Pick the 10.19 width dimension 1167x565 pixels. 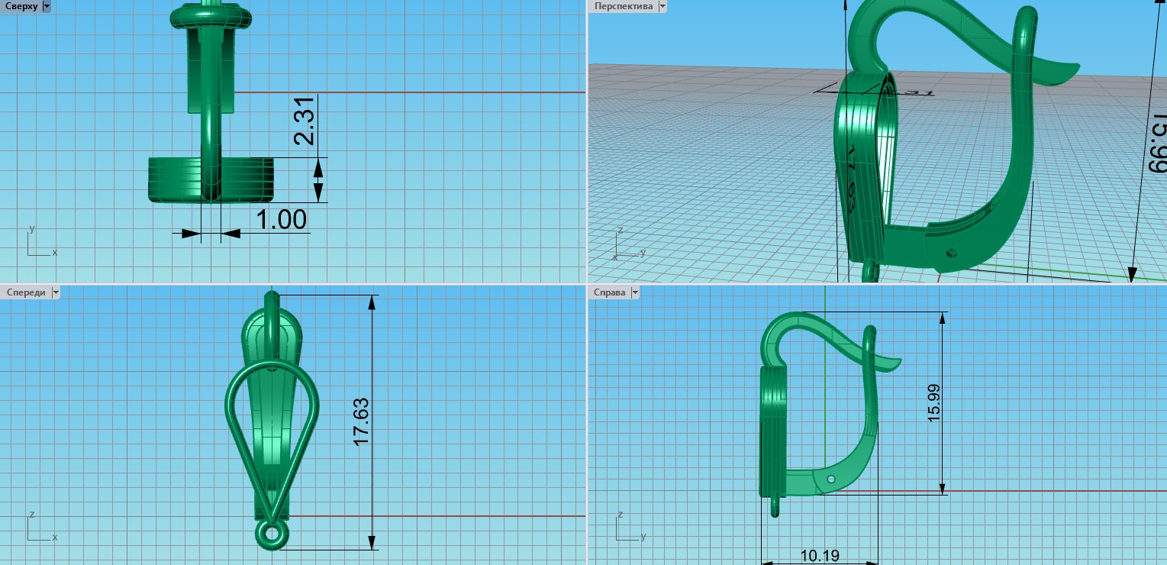pos(819,555)
